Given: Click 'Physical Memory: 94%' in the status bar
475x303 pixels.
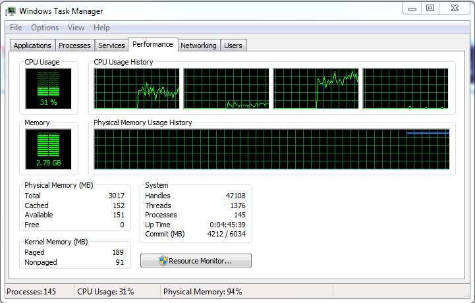Looking at the screenshot, I should (x=203, y=292).
